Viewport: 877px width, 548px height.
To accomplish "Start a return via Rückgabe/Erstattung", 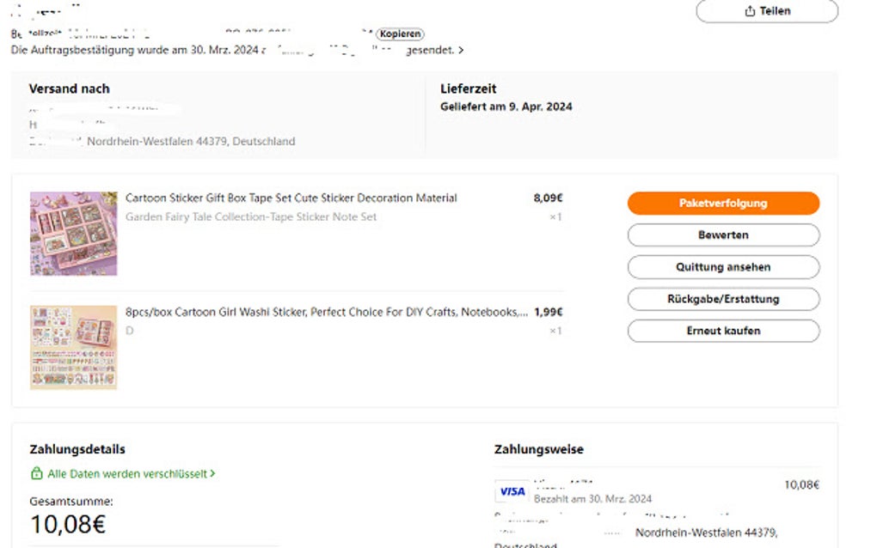I will pyautogui.click(x=723, y=299).
